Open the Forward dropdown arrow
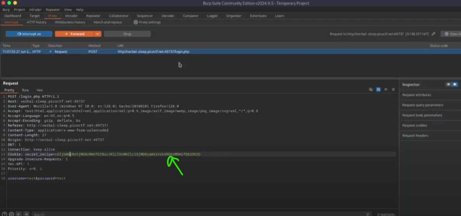The image size is (461, 216). [x=98, y=34]
